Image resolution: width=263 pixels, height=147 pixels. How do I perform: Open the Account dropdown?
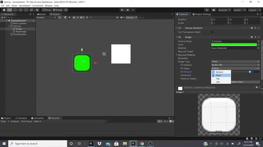point(224,10)
